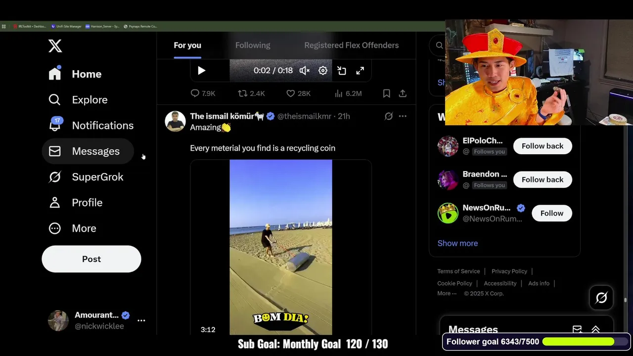Click Show more under who to follow

coord(457,243)
